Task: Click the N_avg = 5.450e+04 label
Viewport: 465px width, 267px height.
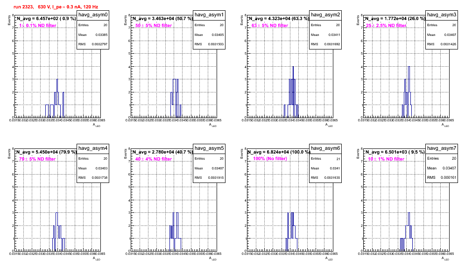Action: (x=46, y=152)
